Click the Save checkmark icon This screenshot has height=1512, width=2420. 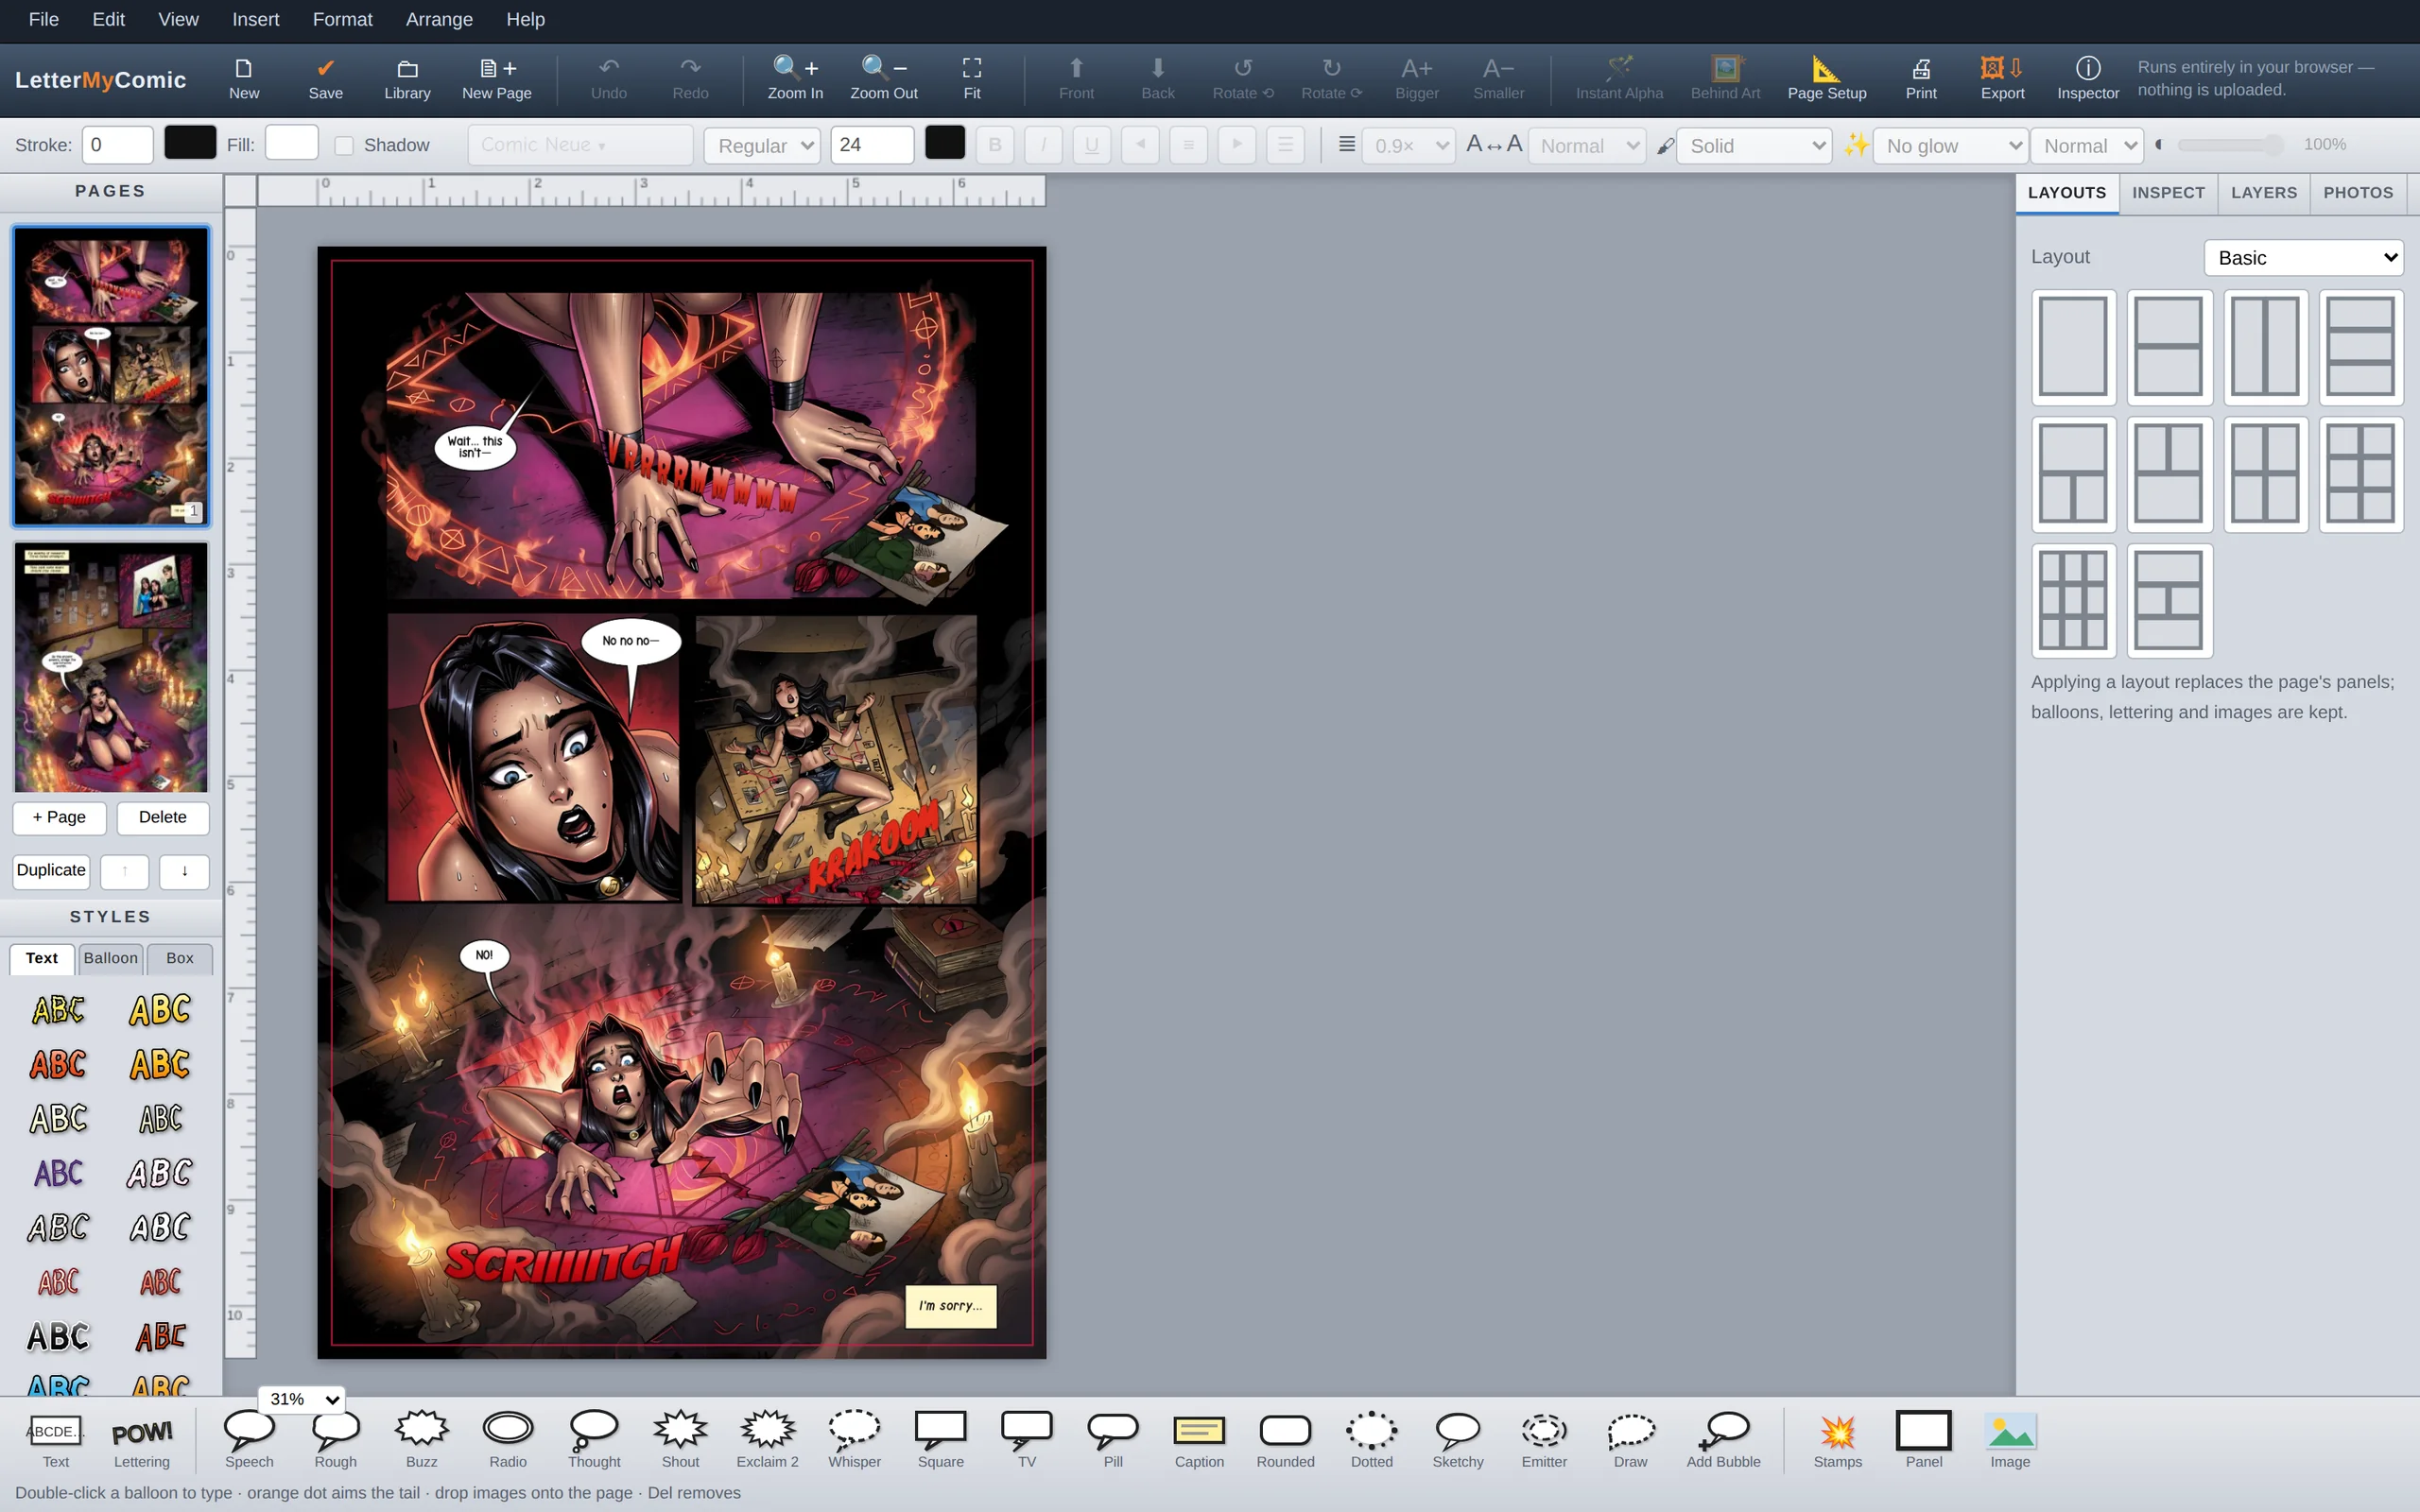pos(325,68)
